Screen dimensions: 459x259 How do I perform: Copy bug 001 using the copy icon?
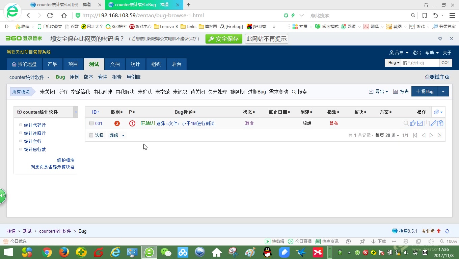440,123
